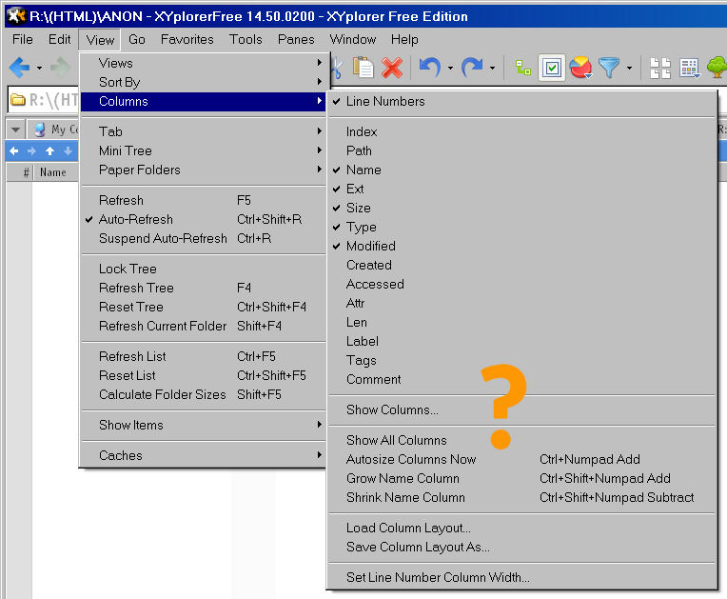Screen dimensions: 727x599
Task: Click the funnel Visual Filter icon
Action: click(x=609, y=68)
